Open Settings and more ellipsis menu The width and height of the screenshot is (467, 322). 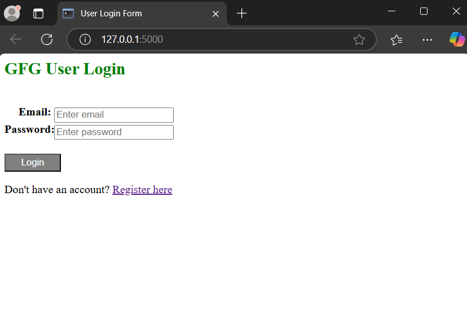pos(428,39)
